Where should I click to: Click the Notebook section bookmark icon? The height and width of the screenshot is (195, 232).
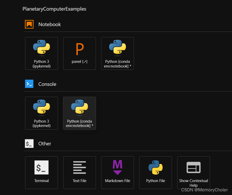click(x=29, y=24)
